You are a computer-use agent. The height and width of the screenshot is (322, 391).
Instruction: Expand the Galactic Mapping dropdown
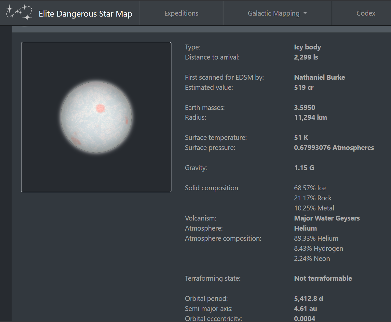(277, 13)
